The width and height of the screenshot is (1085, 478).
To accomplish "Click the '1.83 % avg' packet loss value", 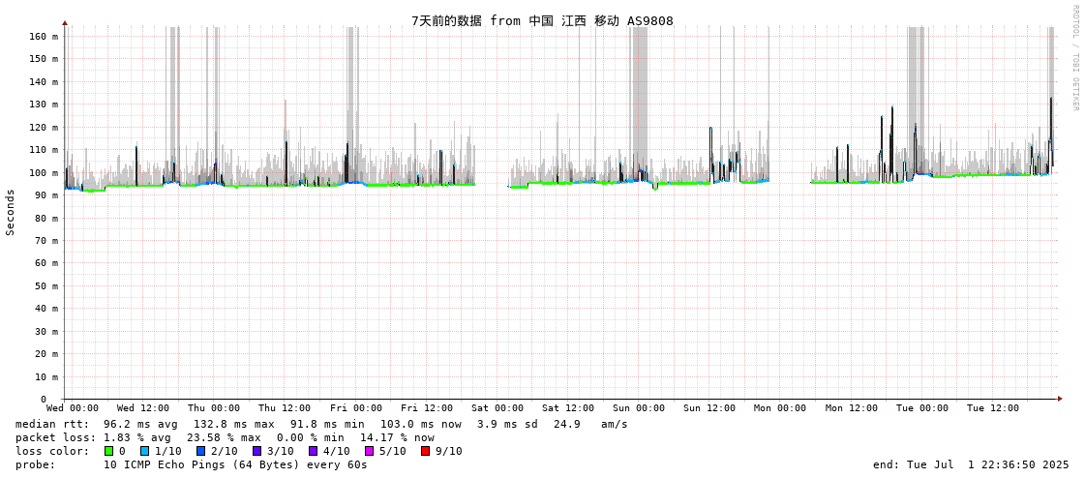I will pyautogui.click(x=137, y=437).
